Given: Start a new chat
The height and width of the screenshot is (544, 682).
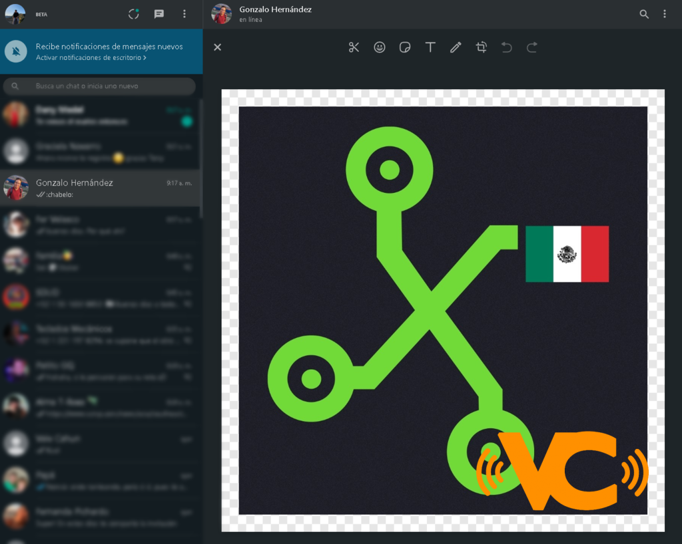Looking at the screenshot, I should [159, 14].
